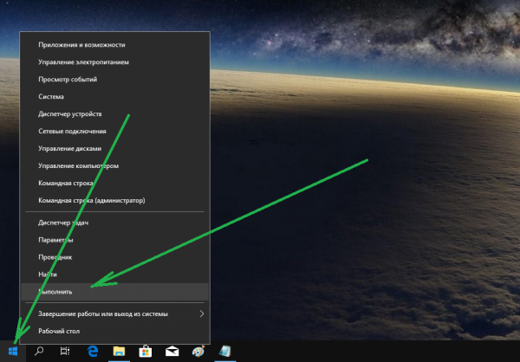Open the taskbar Search magnifier icon
520x362 pixels.
click(39, 351)
